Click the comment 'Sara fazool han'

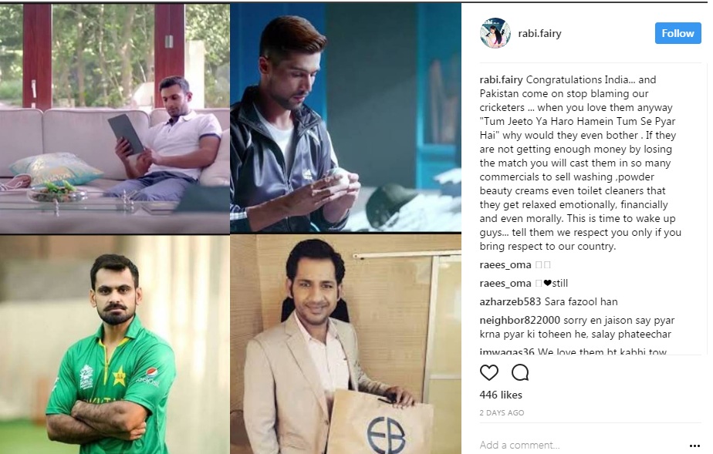point(581,301)
